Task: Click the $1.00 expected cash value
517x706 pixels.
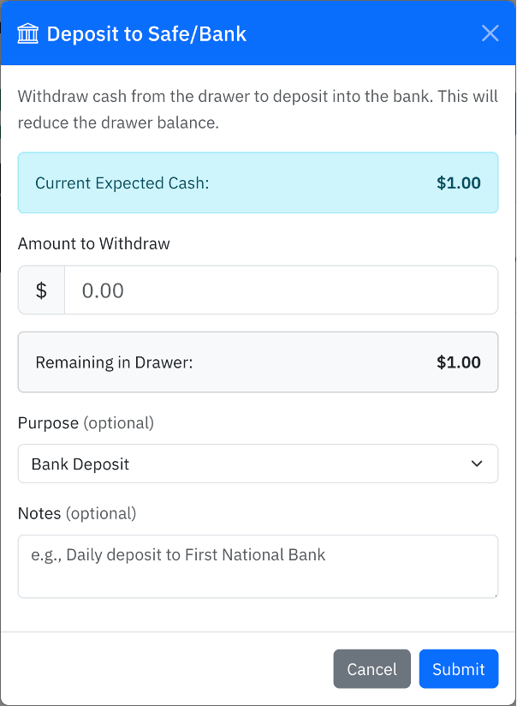Action: (458, 182)
